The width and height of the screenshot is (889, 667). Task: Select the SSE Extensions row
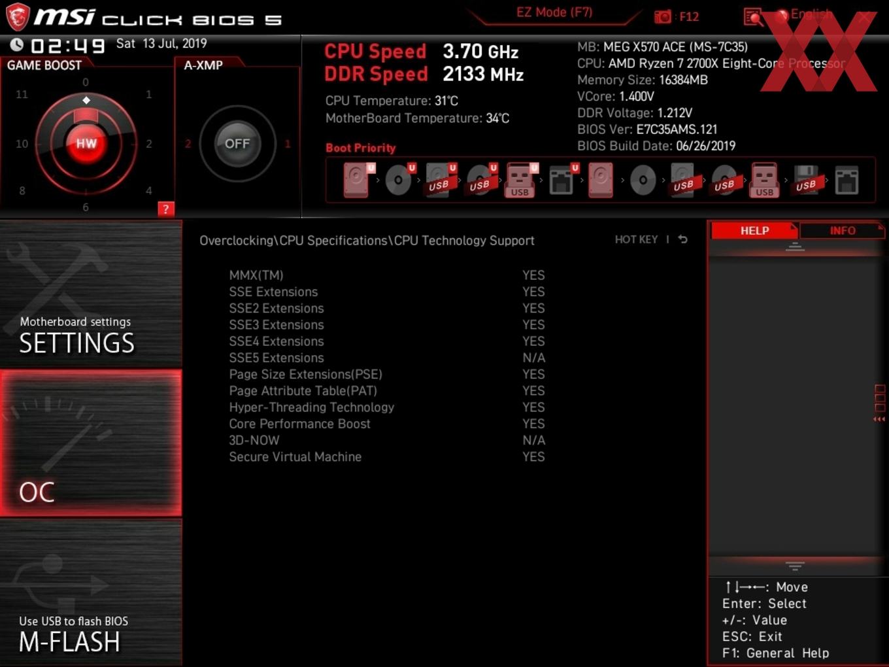(387, 292)
